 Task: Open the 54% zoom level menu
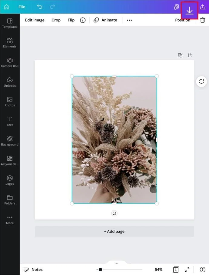(158, 270)
